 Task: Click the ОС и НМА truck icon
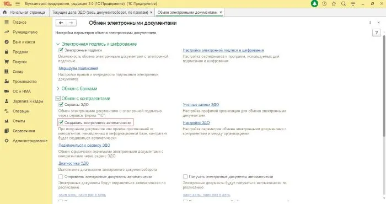click(7, 92)
